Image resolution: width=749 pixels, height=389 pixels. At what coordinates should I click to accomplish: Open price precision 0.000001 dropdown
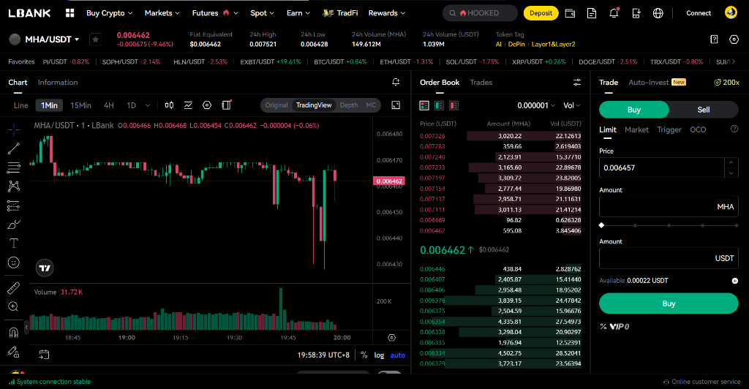click(x=536, y=105)
